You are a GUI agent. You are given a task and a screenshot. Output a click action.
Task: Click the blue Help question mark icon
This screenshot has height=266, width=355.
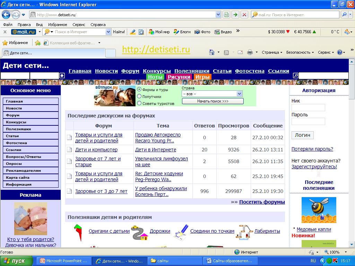click(340, 53)
